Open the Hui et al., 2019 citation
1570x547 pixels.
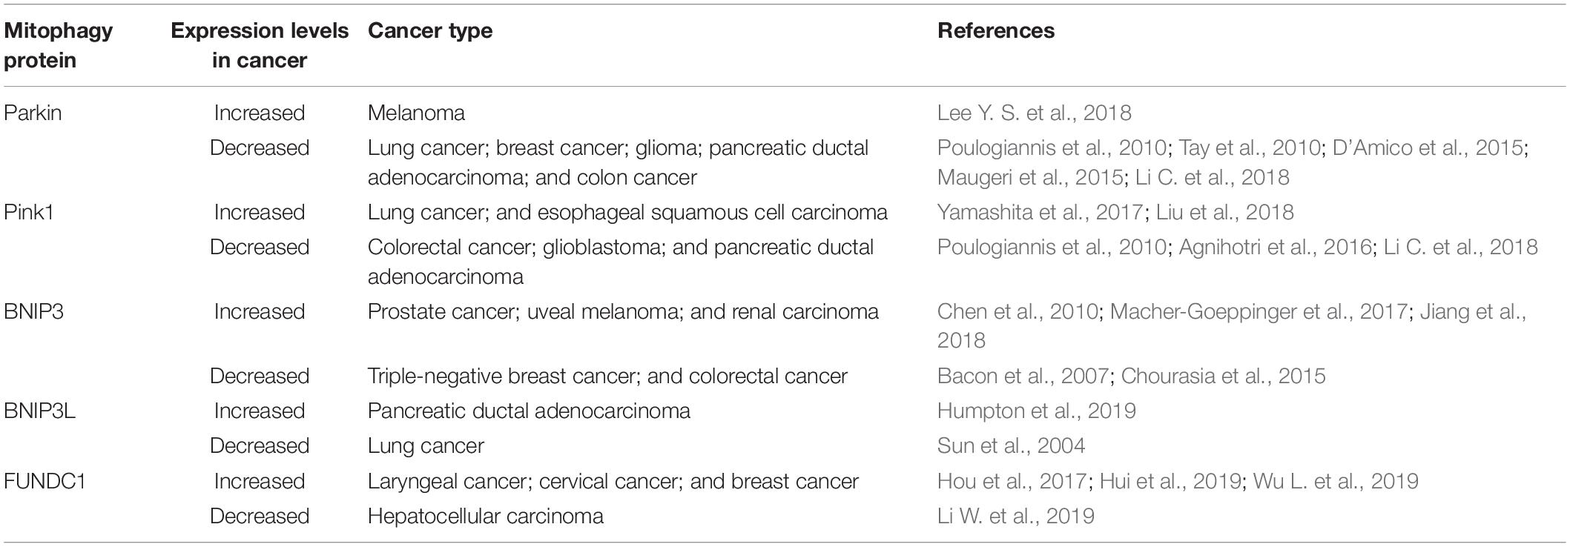(1170, 481)
